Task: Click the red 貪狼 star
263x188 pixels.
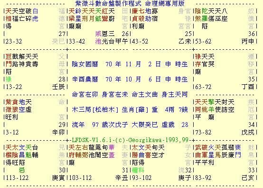Action: click(15, 106)
